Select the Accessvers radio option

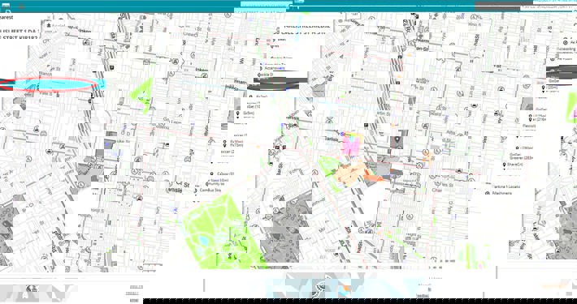(261, 68)
